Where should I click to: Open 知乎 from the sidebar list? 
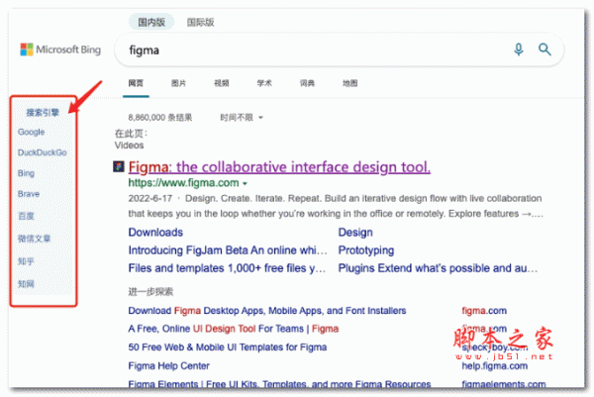tap(26, 261)
